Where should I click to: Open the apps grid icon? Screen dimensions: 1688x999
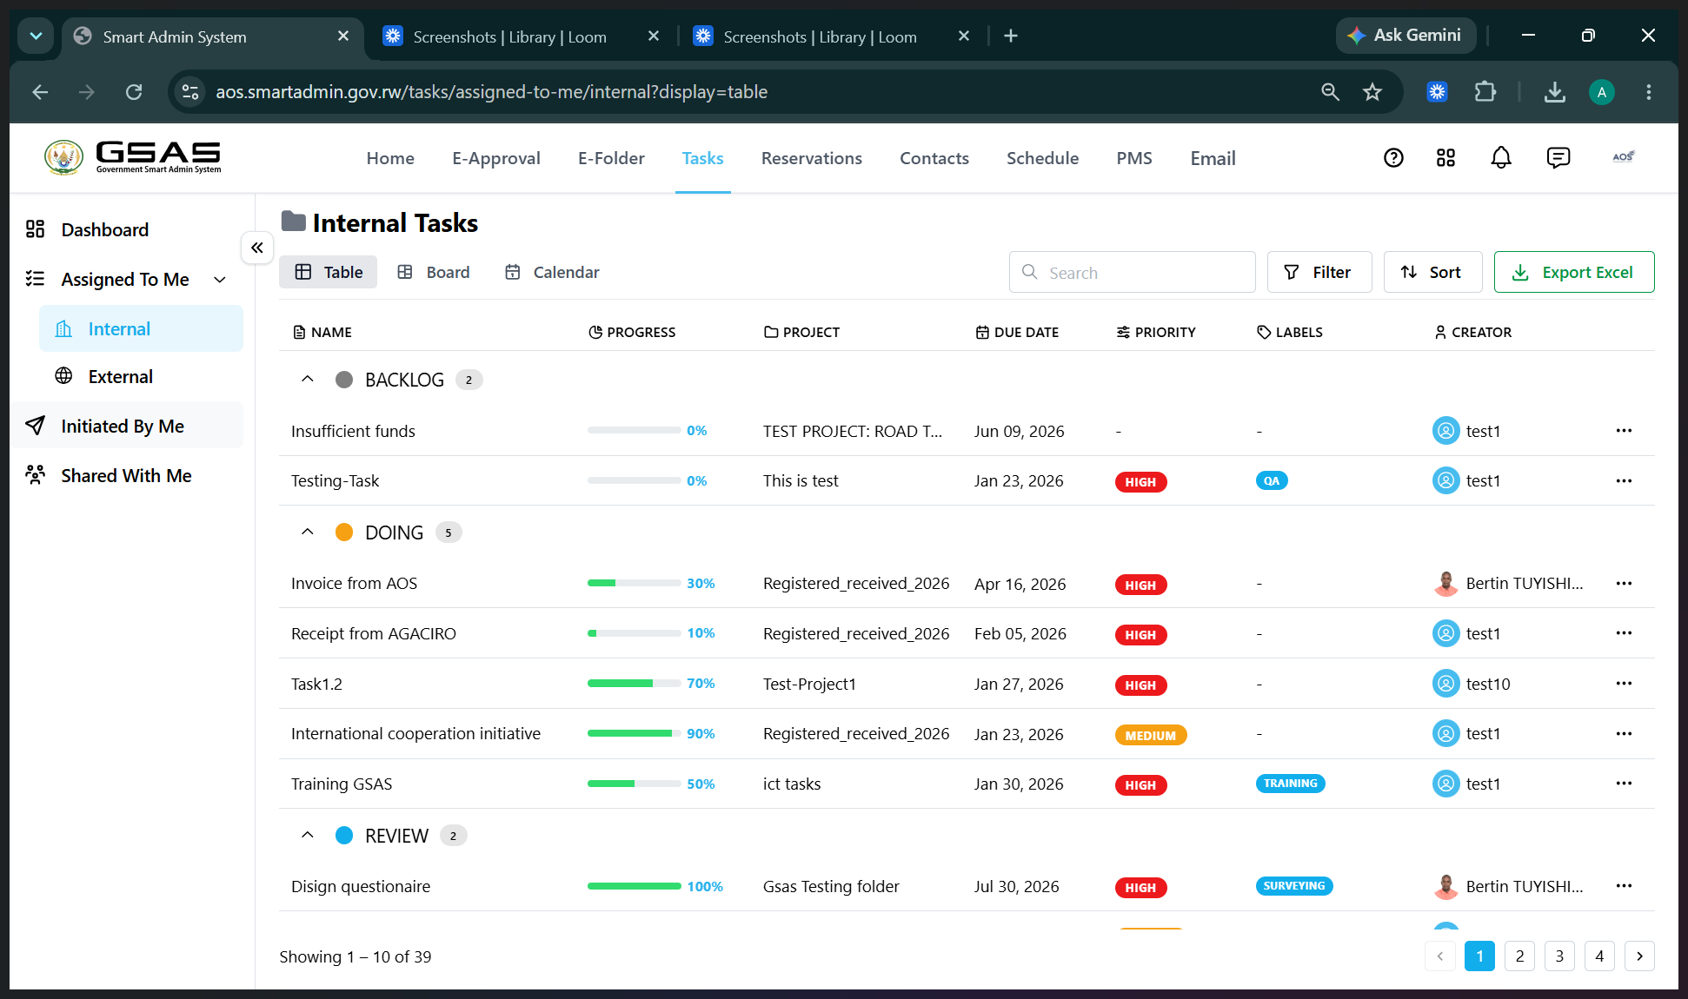click(x=1445, y=157)
